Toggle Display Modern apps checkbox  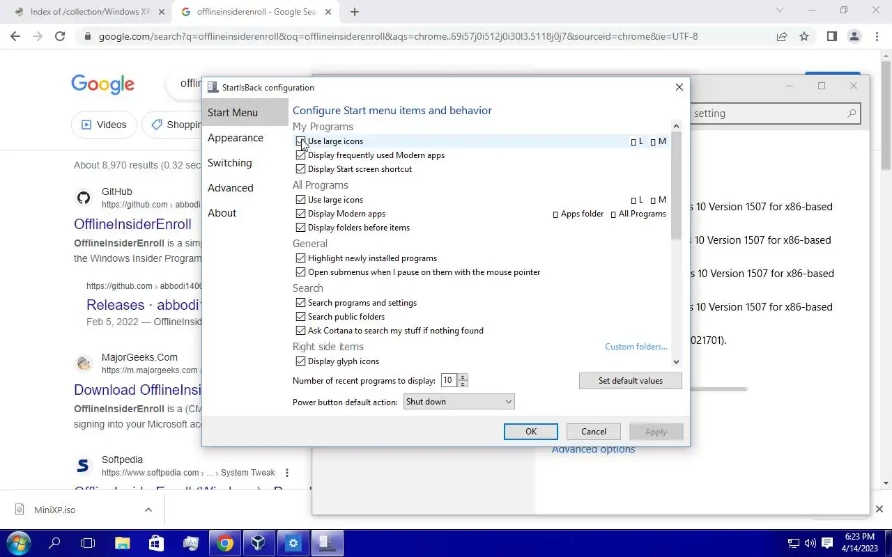point(300,214)
